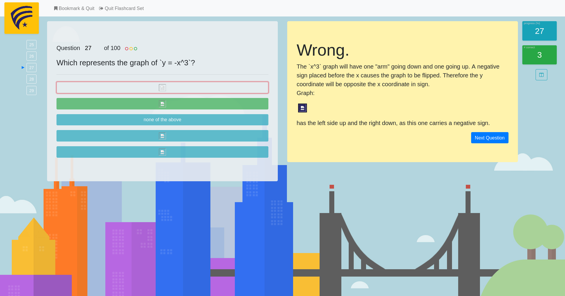Click the last answer option
Image resolution: width=565 pixels, height=296 pixels.
point(162,152)
